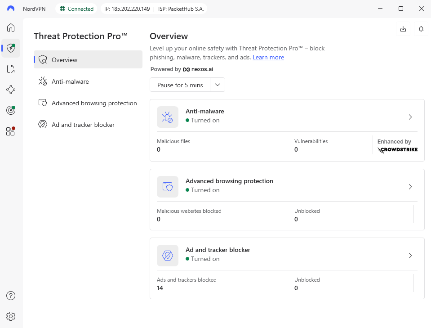Image resolution: width=431 pixels, height=328 pixels.
Task: Click the Overview page heading
Action: 169,36
